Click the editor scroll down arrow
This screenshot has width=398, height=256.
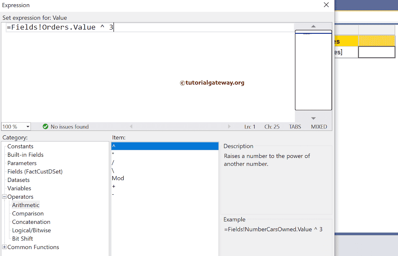click(x=314, y=118)
